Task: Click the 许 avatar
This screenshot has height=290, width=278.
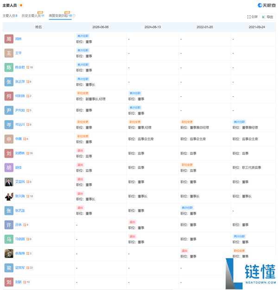Action: click(x=9, y=225)
